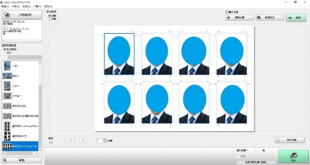The image size is (310, 165).
Task: Select the 照片框面 layout type radio button
Action: tap(5, 49)
